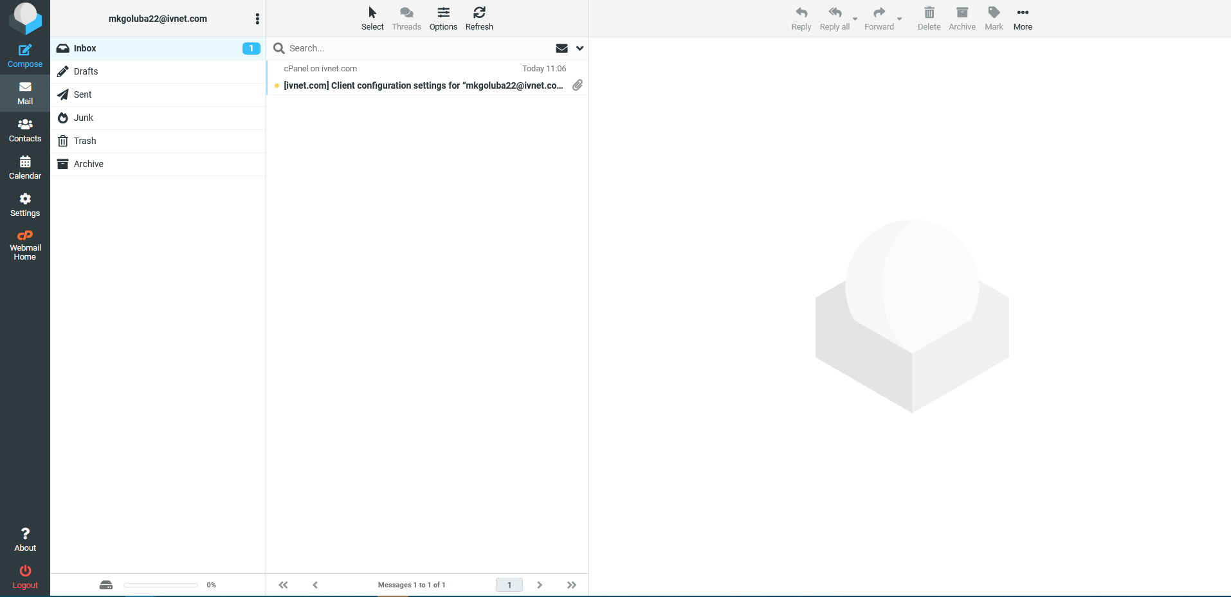Open the About help page
The width and height of the screenshot is (1231, 597).
click(25, 540)
